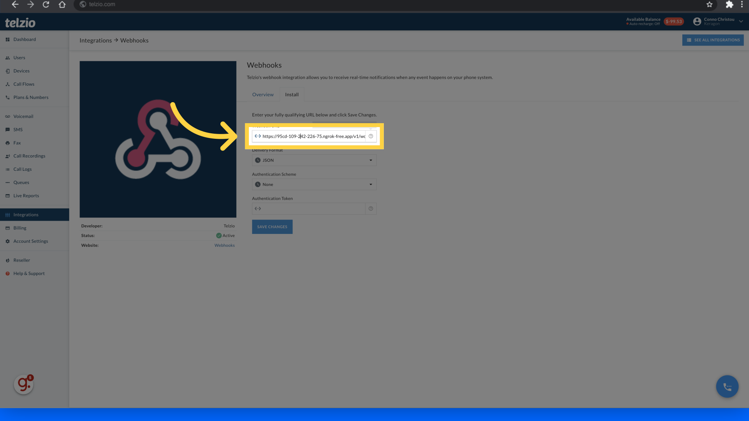Image resolution: width=749 pixels, height=421 pixels.
Task: Open browser extensions puzzle icon
Action: (729, 4)
